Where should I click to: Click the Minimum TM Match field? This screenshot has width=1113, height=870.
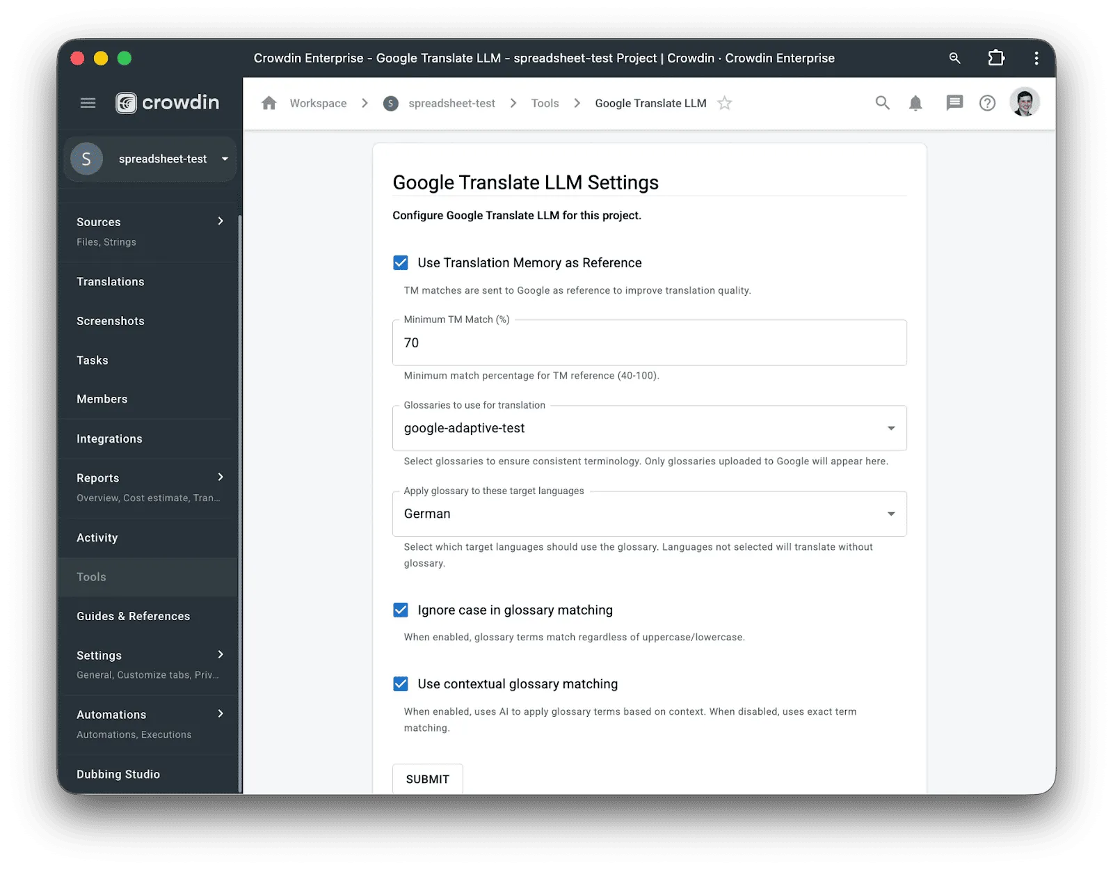pyautogui.click(x=649, y=342)
